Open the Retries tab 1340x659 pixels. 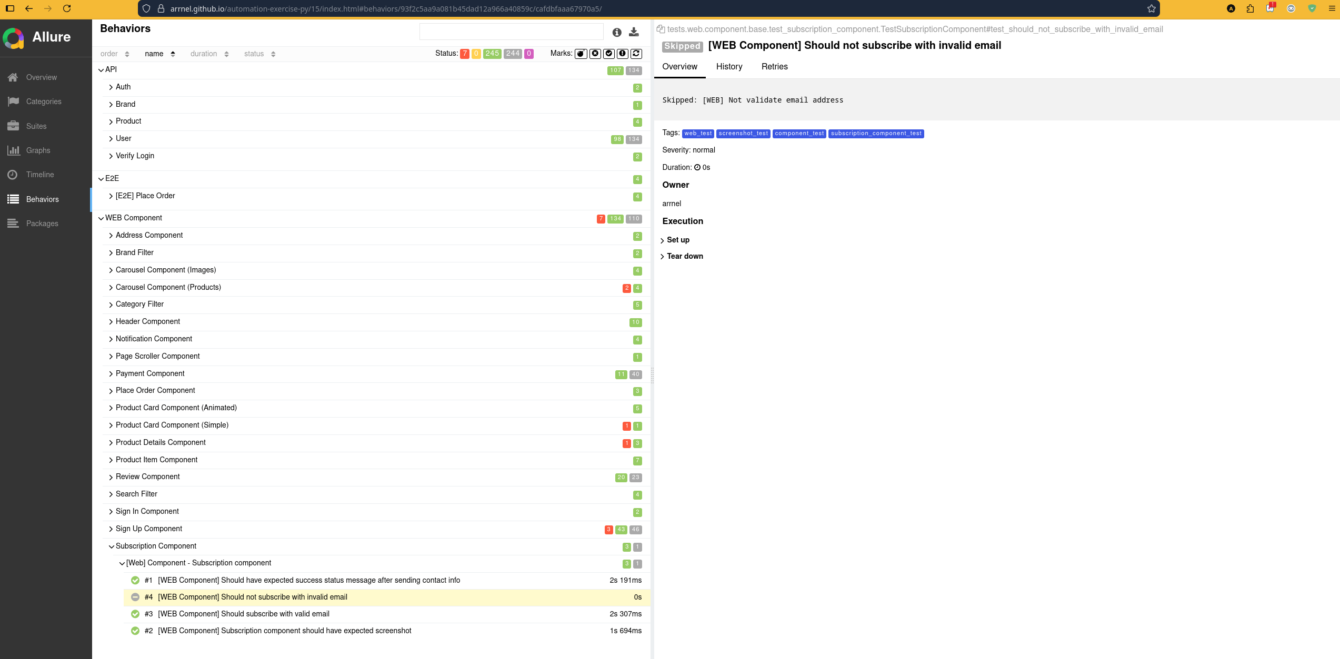click(774, 67)
